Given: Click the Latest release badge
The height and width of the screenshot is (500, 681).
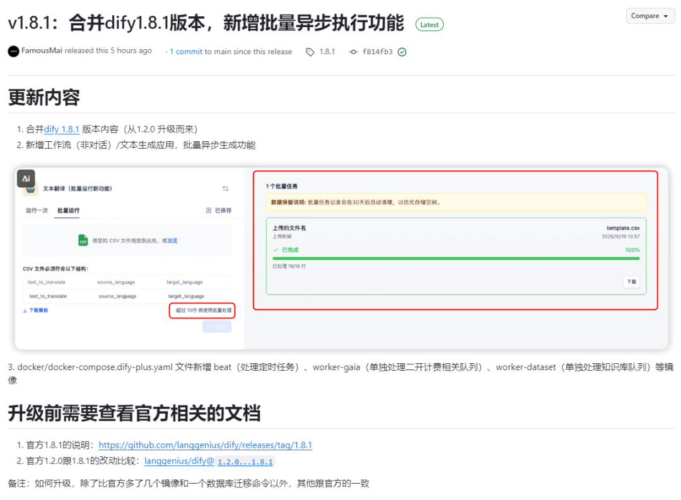Looking at the screenshot, I should [429, 25].
